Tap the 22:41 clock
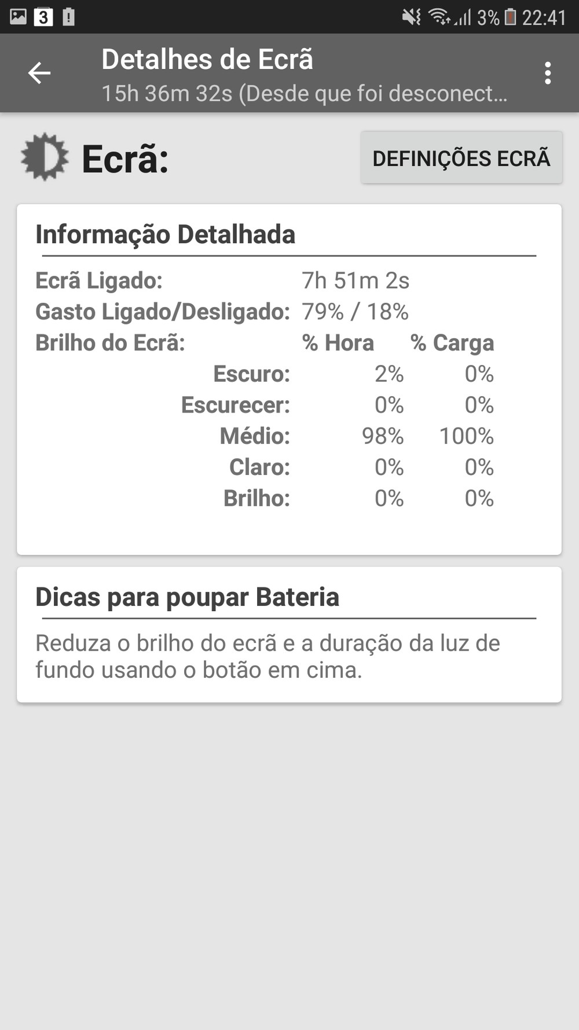This screenshot has width=579, height=1030. click(x=544, y=18)
